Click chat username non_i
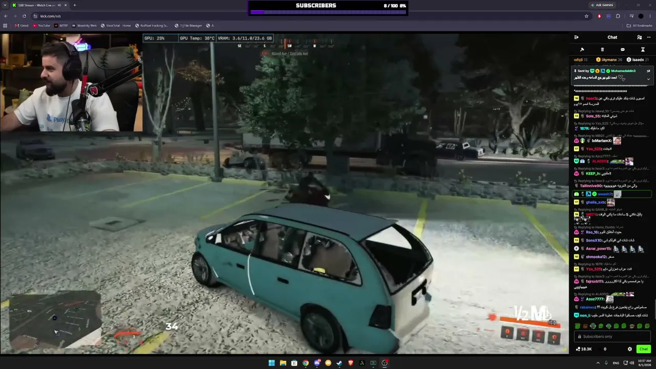Image resolution: width=656 pixels, height=369 pixels. (x=585, y=316)
